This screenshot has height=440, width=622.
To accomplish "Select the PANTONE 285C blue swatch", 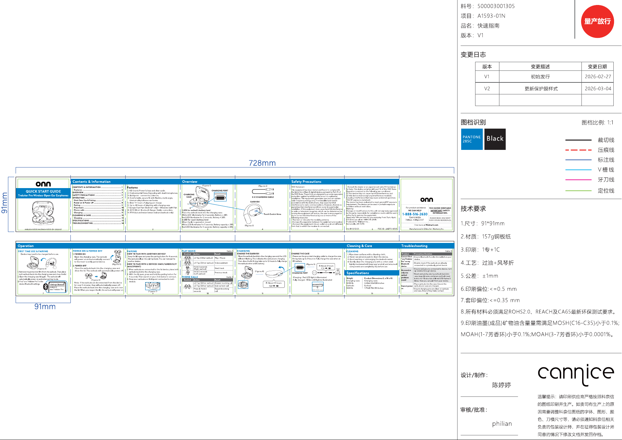I will [472, 139].
